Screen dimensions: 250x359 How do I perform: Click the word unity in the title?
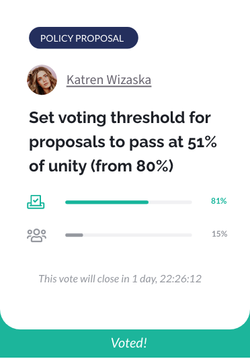[67, 167]
